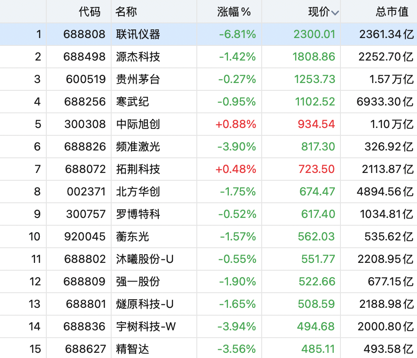Select the 精智达 row

[x=208, y=348]
